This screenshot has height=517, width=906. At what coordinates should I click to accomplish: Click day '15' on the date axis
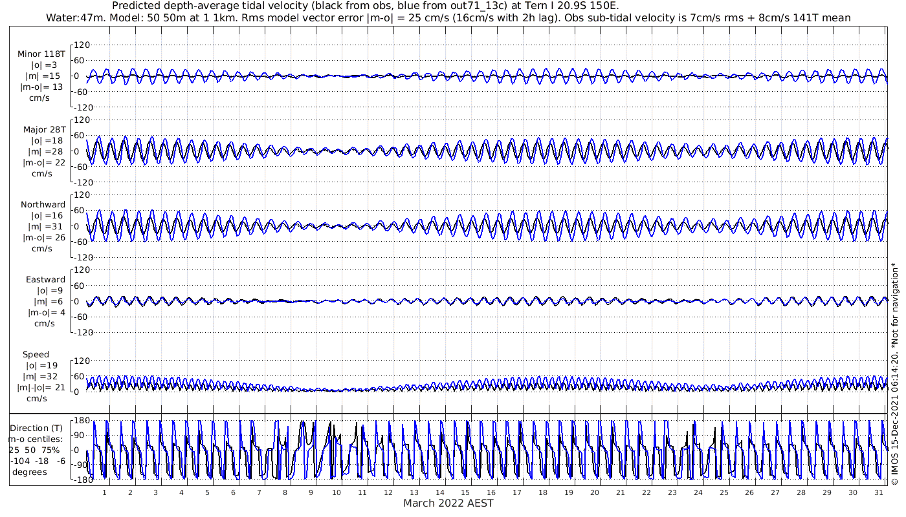pyautogui.click(x=465, y=492)
